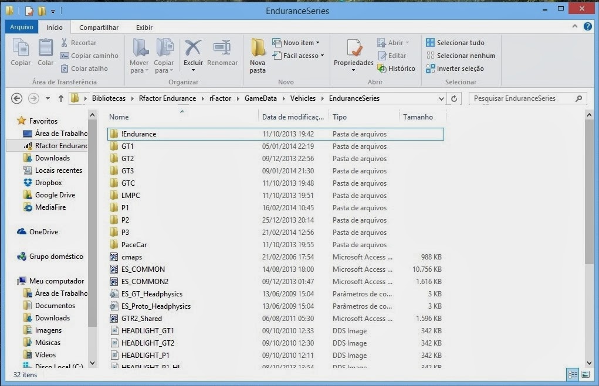Expand the address bar history dropdown
Viewport: 599px width, 386px height.
(441, 98)
